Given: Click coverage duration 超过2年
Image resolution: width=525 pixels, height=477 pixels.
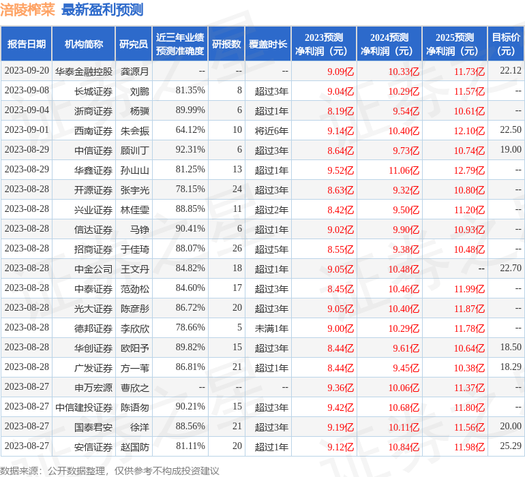Looking at the screenshot, I should coord(271,210).
